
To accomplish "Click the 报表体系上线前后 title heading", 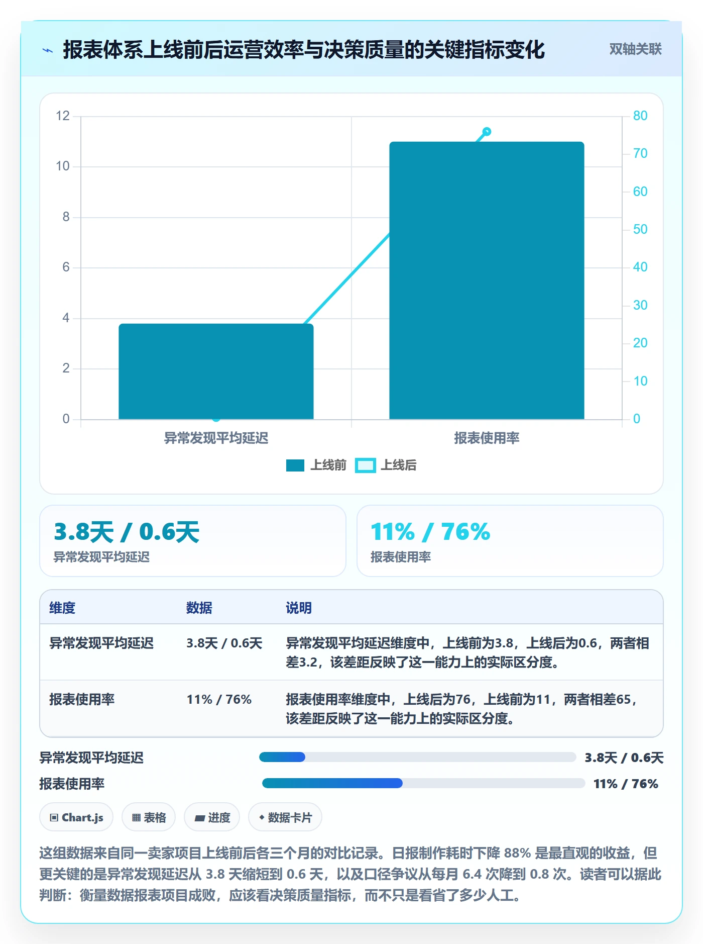I will tap(304, 50).
